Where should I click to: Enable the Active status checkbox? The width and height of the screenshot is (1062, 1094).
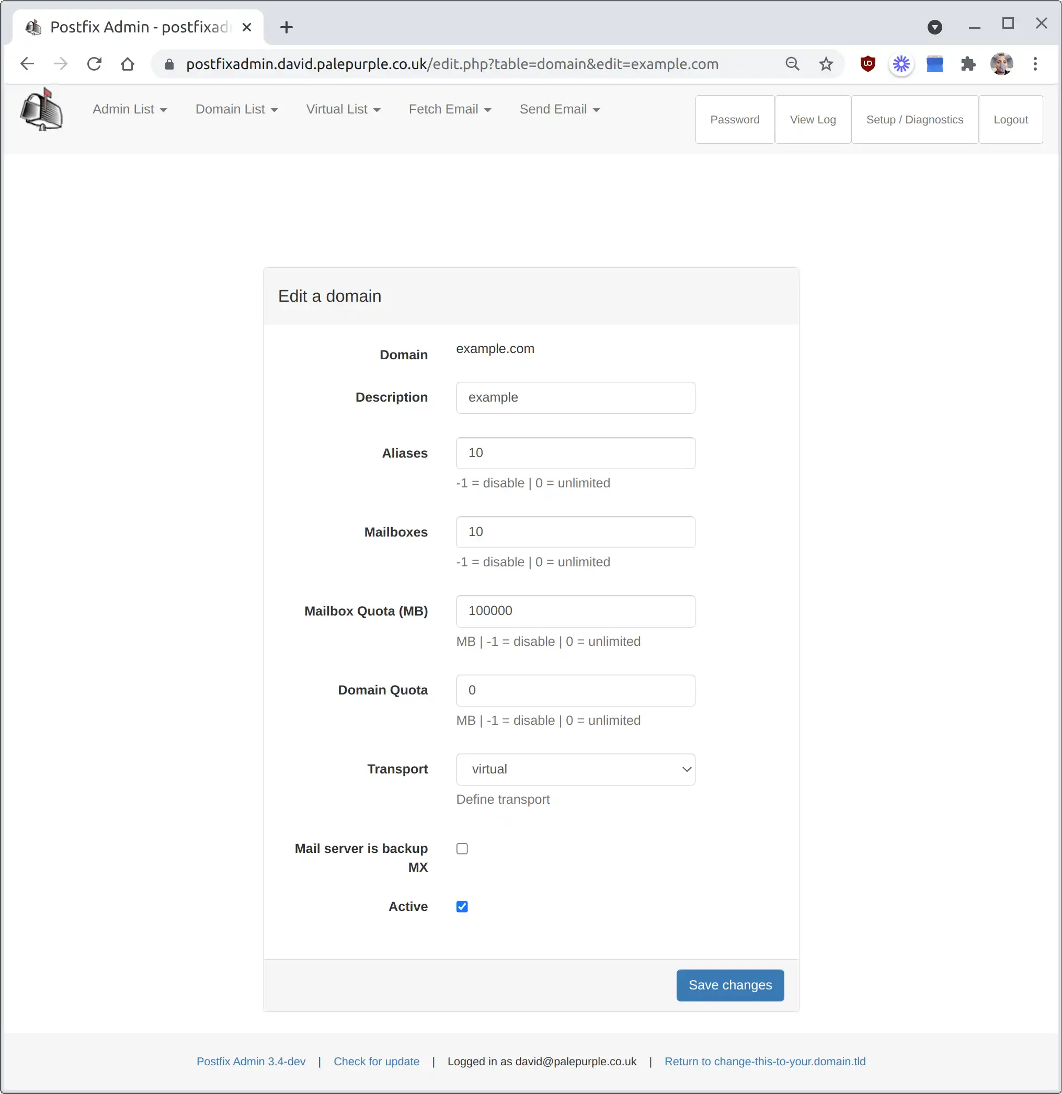point(462,906)
